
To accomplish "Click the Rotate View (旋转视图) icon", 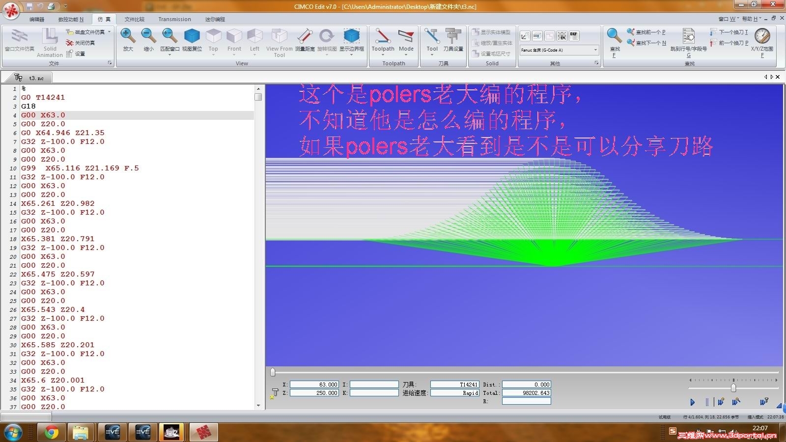I will (327, 36).
